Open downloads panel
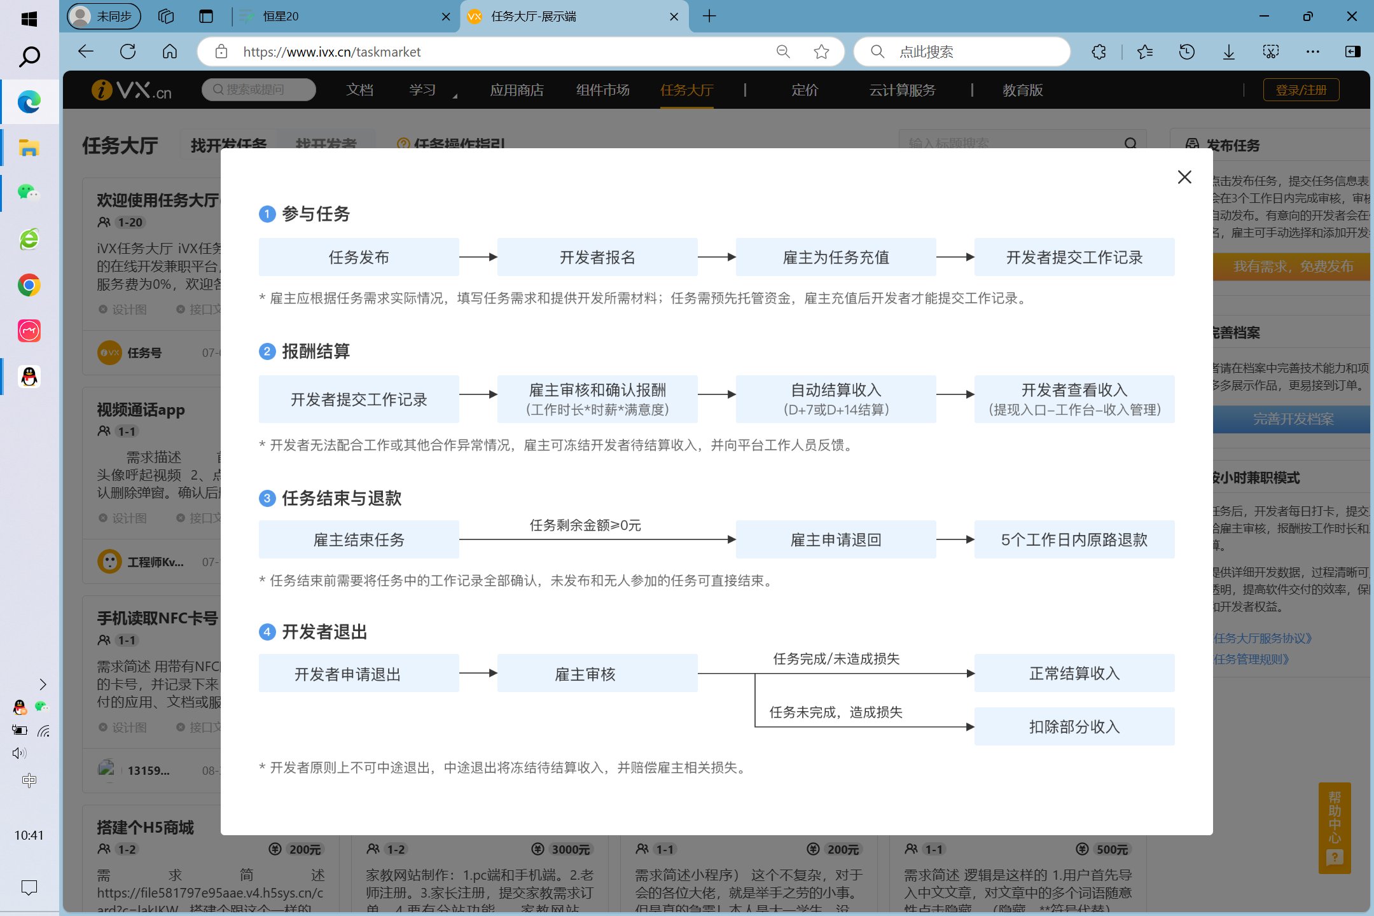The height and width of the screenshot is (916, 1374). tap(1229, 52)
